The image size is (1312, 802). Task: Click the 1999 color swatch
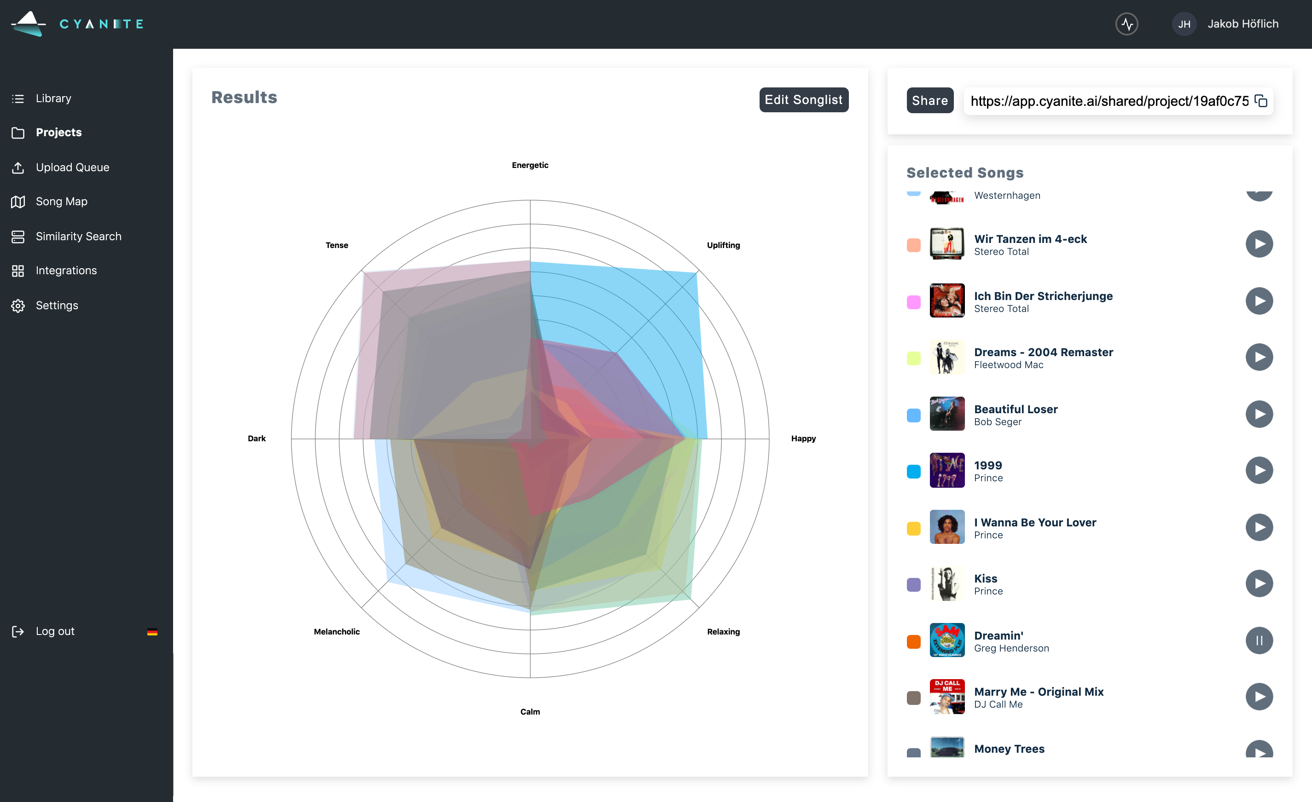(x=913, y=472)
